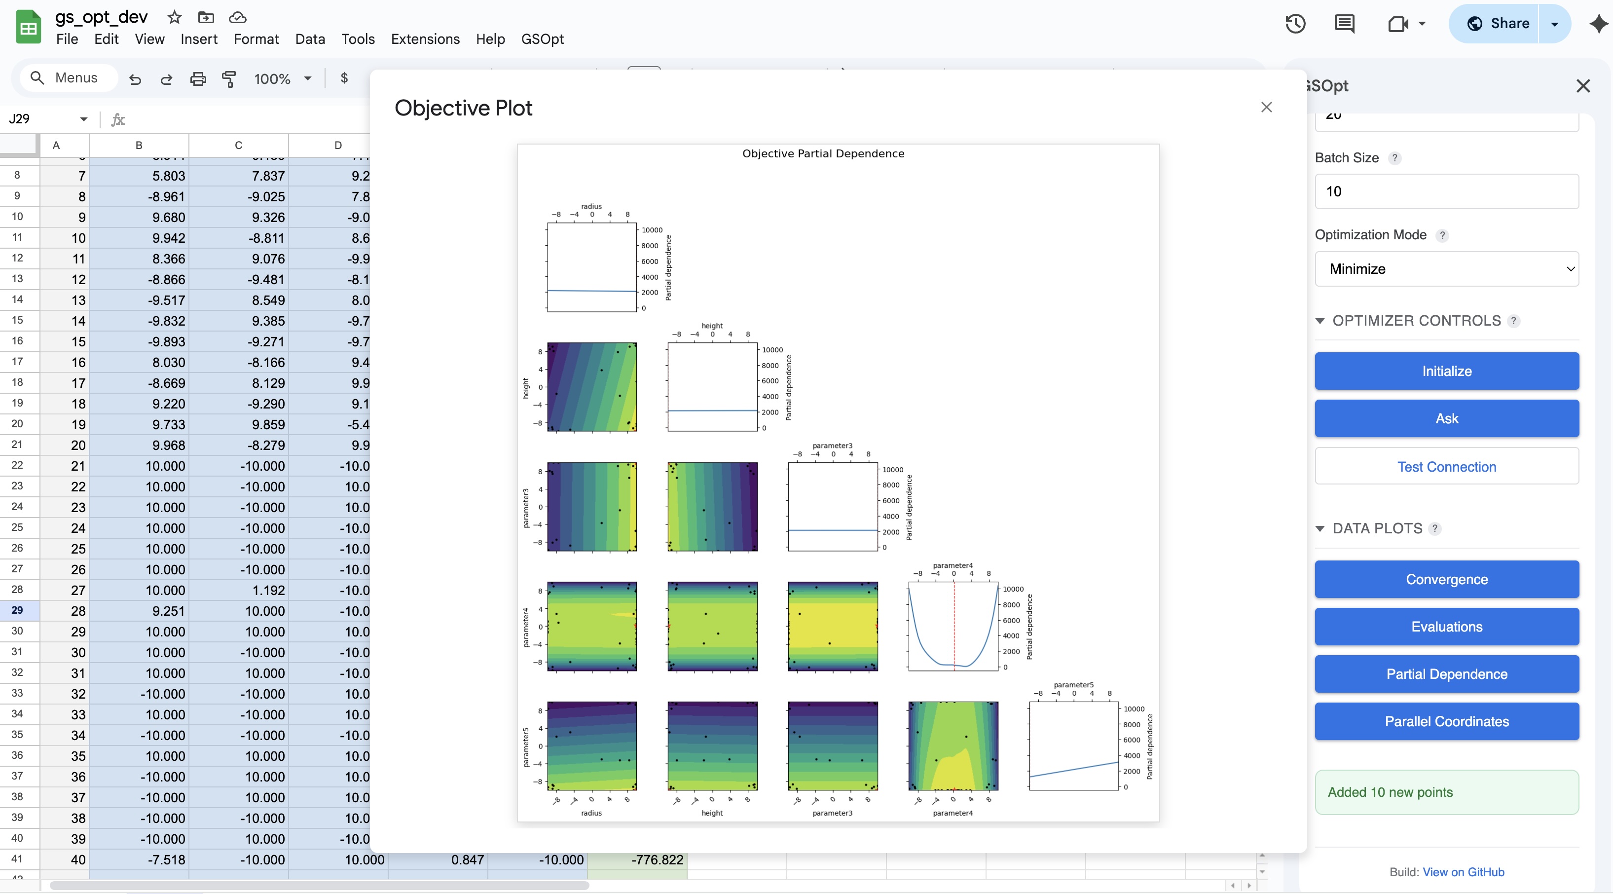This screenshot has height=894, width=1613.
Task: Click the redo arrow icon
Action: click(x=166, y=79)
